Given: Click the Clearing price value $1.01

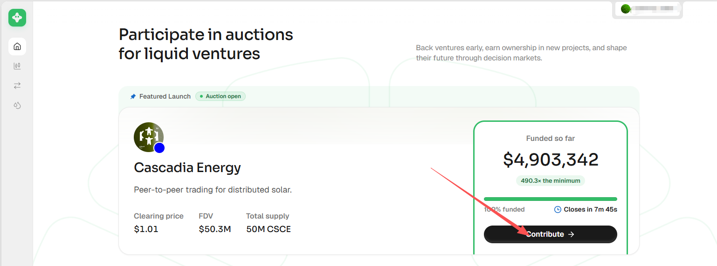Looking at the screenshot, I should coord(146,229).
